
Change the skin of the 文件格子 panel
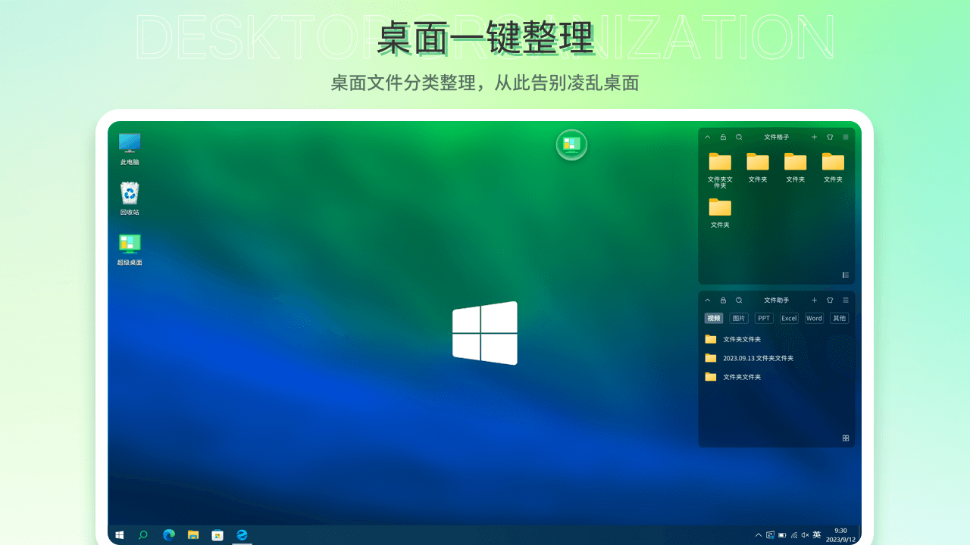(x=830, y=137)
